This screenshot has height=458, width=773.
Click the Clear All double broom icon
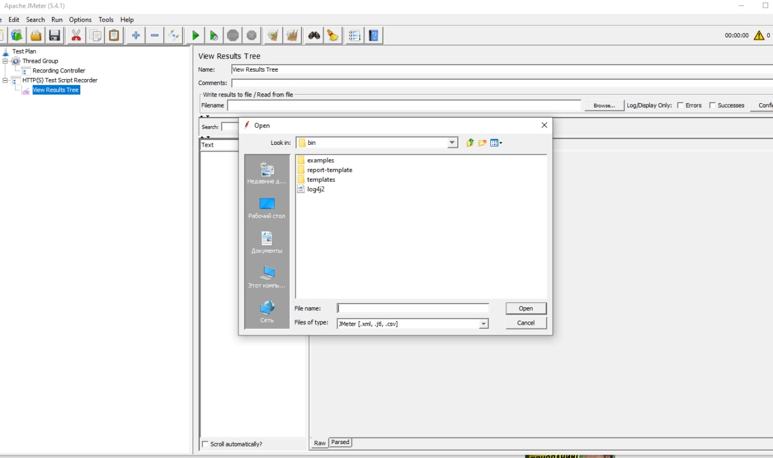292,36
